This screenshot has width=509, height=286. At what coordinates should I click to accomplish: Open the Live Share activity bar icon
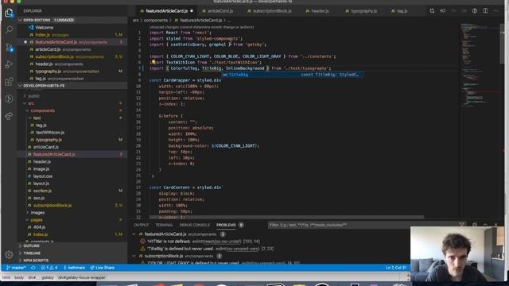point(9,116)
